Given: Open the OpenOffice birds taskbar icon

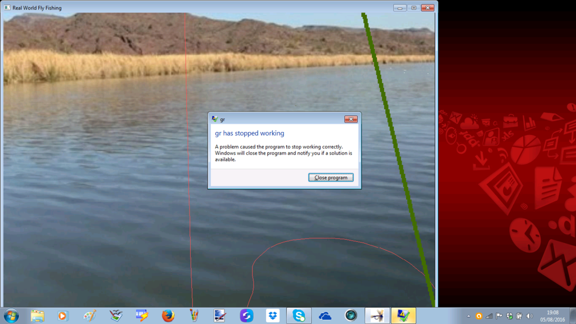Looking at the screenshot, I should pyautogui.click(x=116, y=316).
